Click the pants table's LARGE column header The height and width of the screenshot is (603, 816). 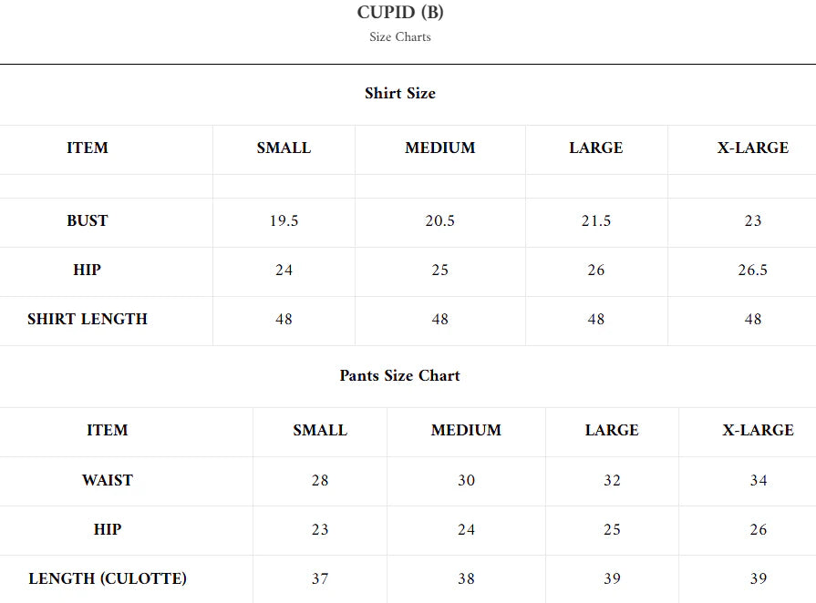click(612, 430)
